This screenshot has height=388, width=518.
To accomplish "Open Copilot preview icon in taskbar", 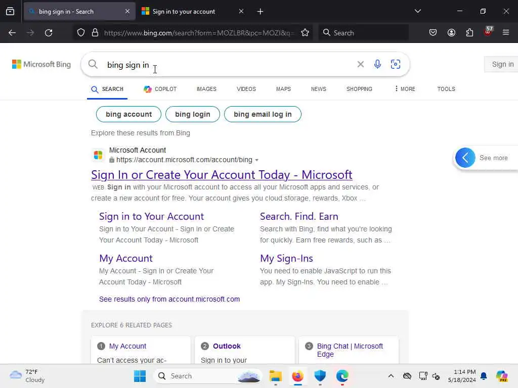I will pos(502,376).
